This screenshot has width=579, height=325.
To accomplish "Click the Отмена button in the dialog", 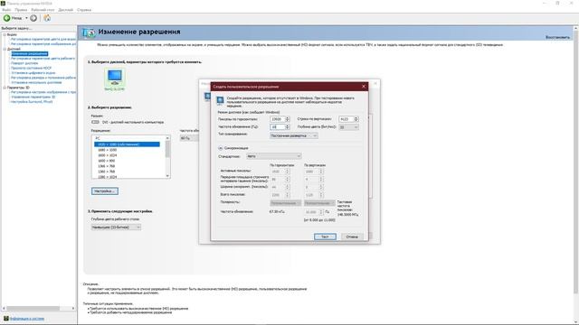I will [352, 237].
